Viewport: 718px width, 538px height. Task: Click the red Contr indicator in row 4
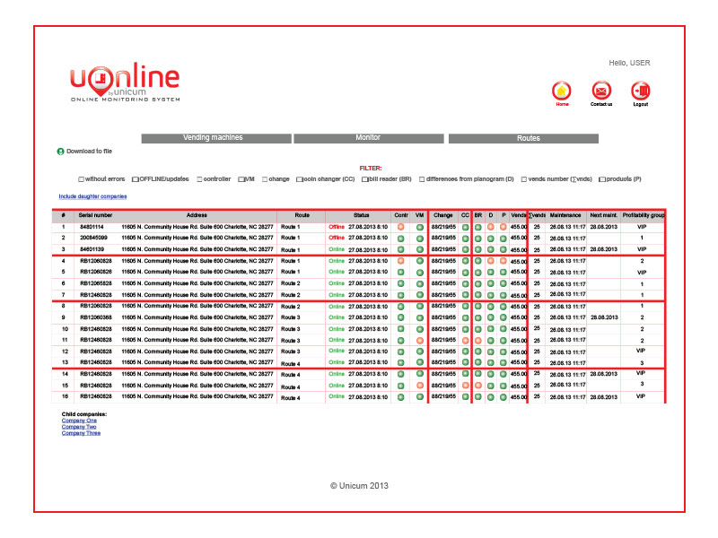tap(400, 261)
